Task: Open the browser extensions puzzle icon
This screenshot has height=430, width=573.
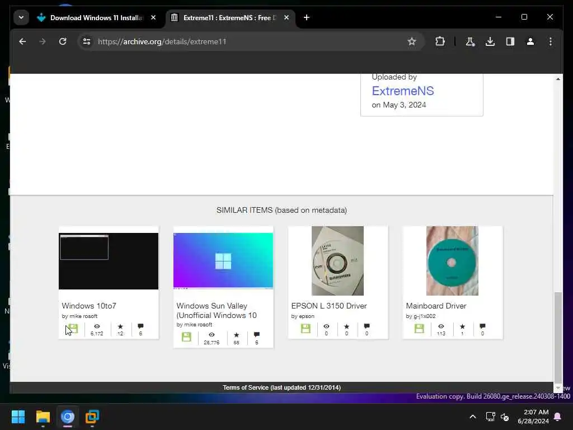Action: [440, 41]
